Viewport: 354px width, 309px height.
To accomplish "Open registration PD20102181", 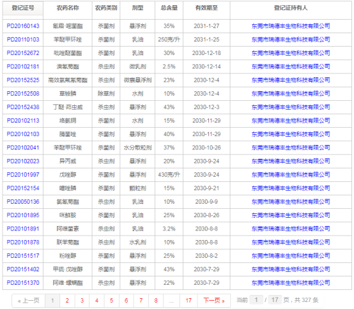I will [23, 66].
